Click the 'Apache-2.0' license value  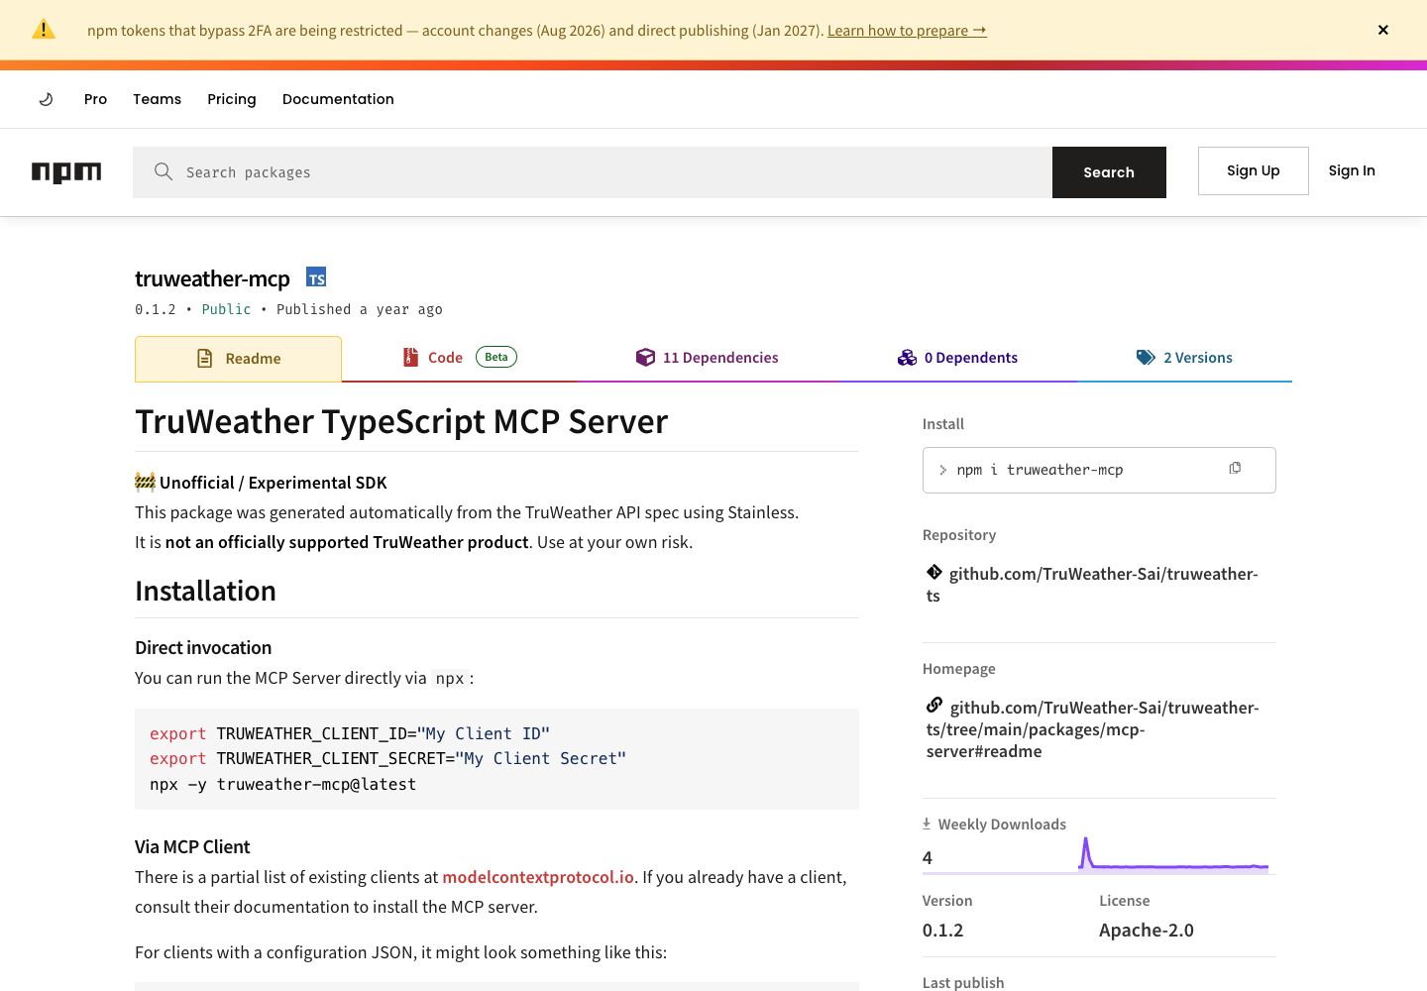point(1146,930)
